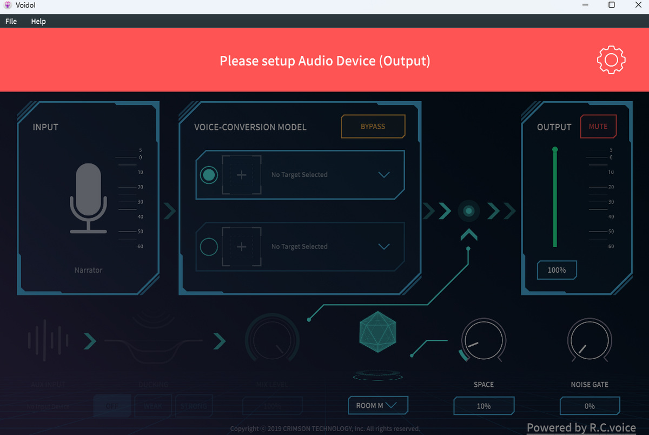The image size is (649, 435).
Task: Open audio device settings gear
Action: [x=611, y=60]
